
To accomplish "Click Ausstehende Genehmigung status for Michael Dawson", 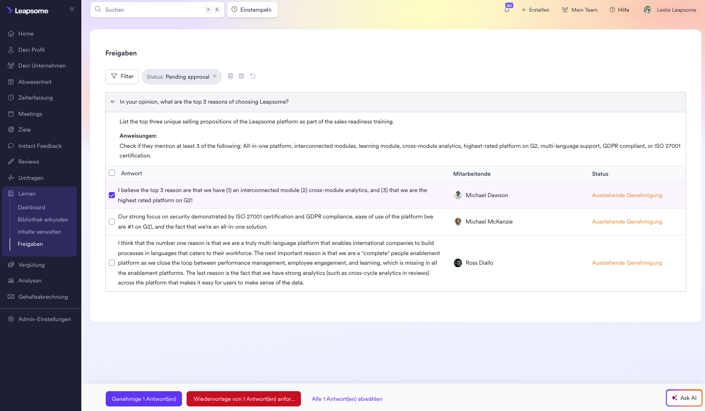I will tap(627, 195).
